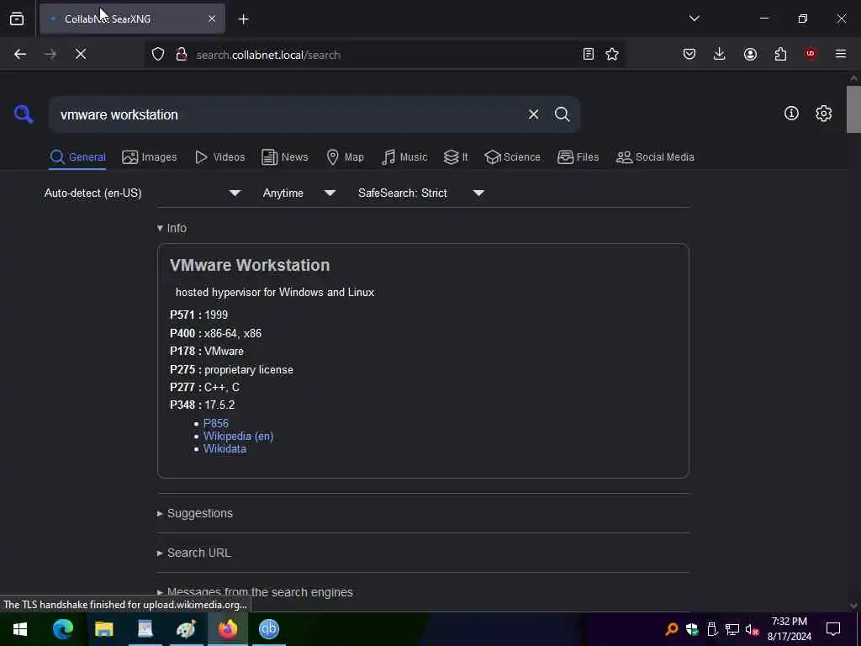
Task: Submit search with the magnifier button
Action: tap(562, 114)
